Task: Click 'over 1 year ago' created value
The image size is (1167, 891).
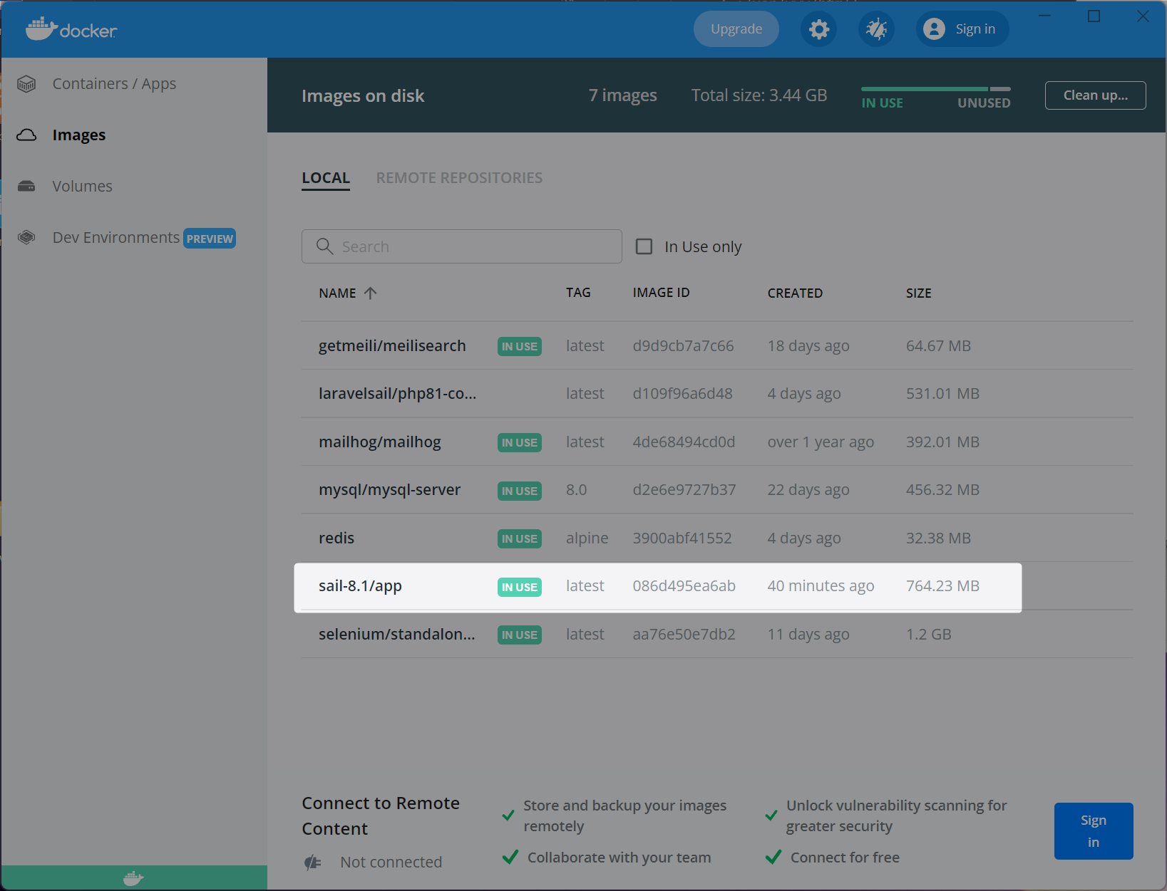Action: (x=821, y=442)
